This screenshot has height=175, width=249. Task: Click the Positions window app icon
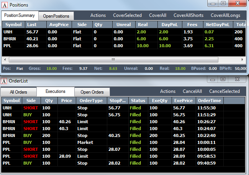point(5,5)
